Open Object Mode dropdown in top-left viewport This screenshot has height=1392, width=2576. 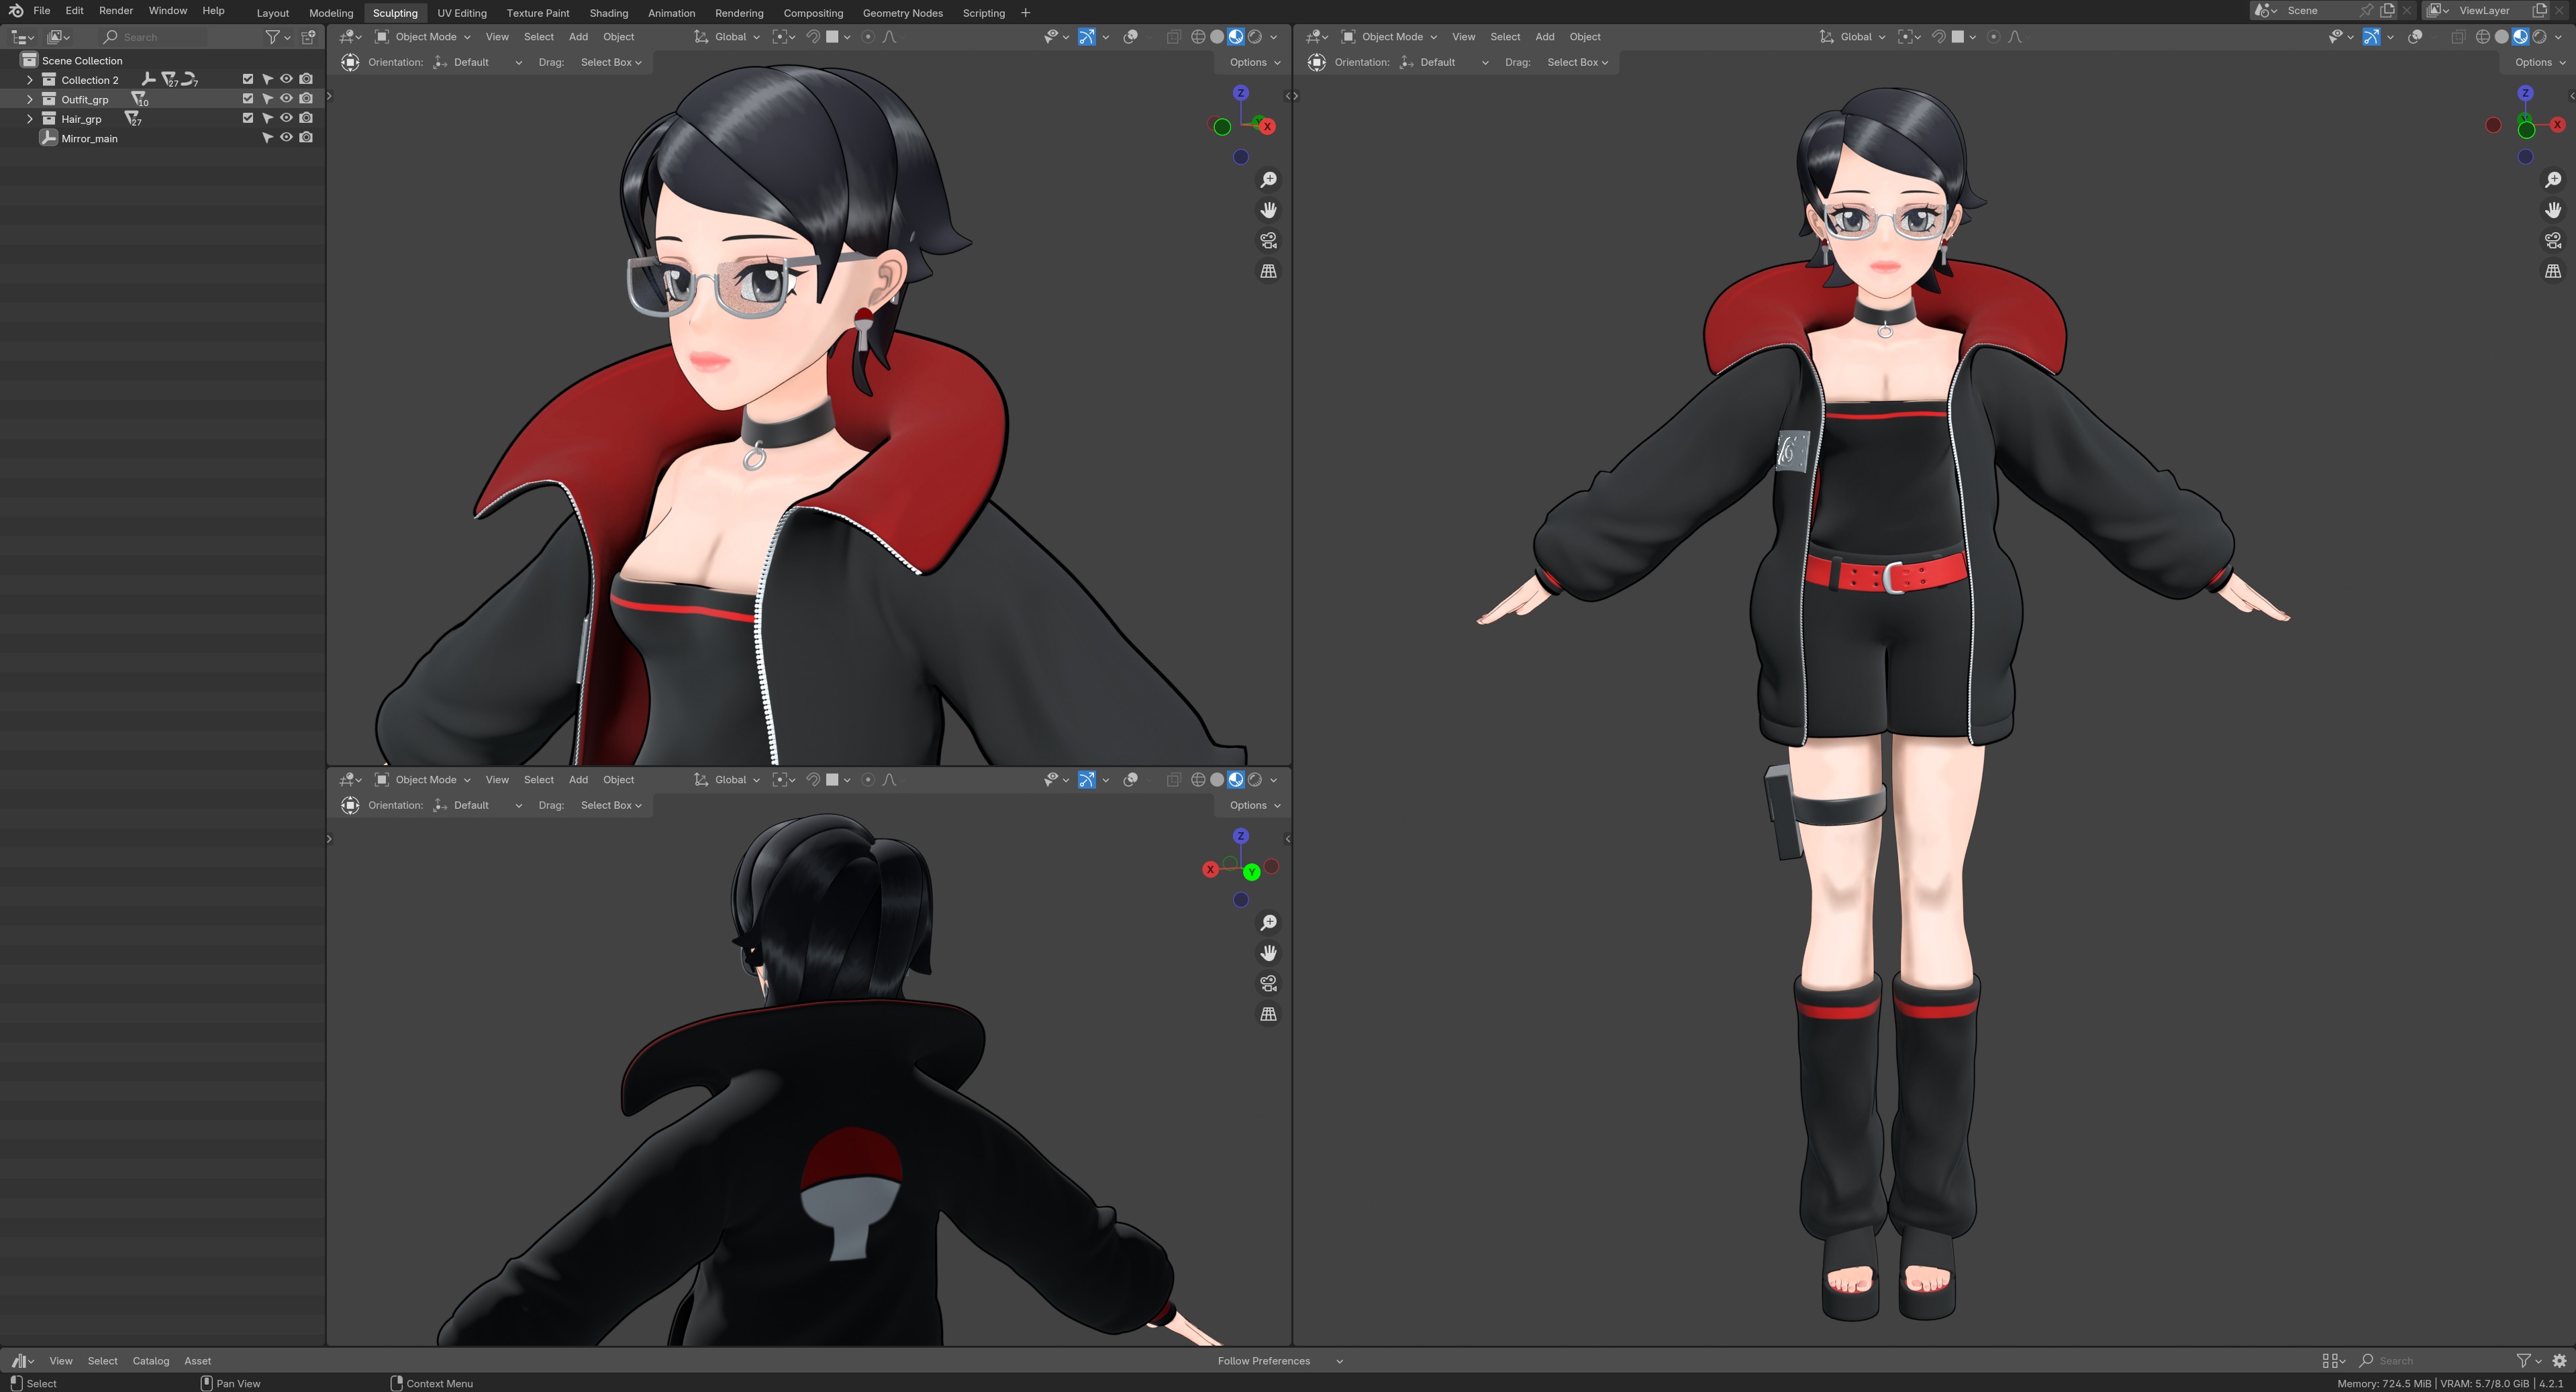click(423, 37)
